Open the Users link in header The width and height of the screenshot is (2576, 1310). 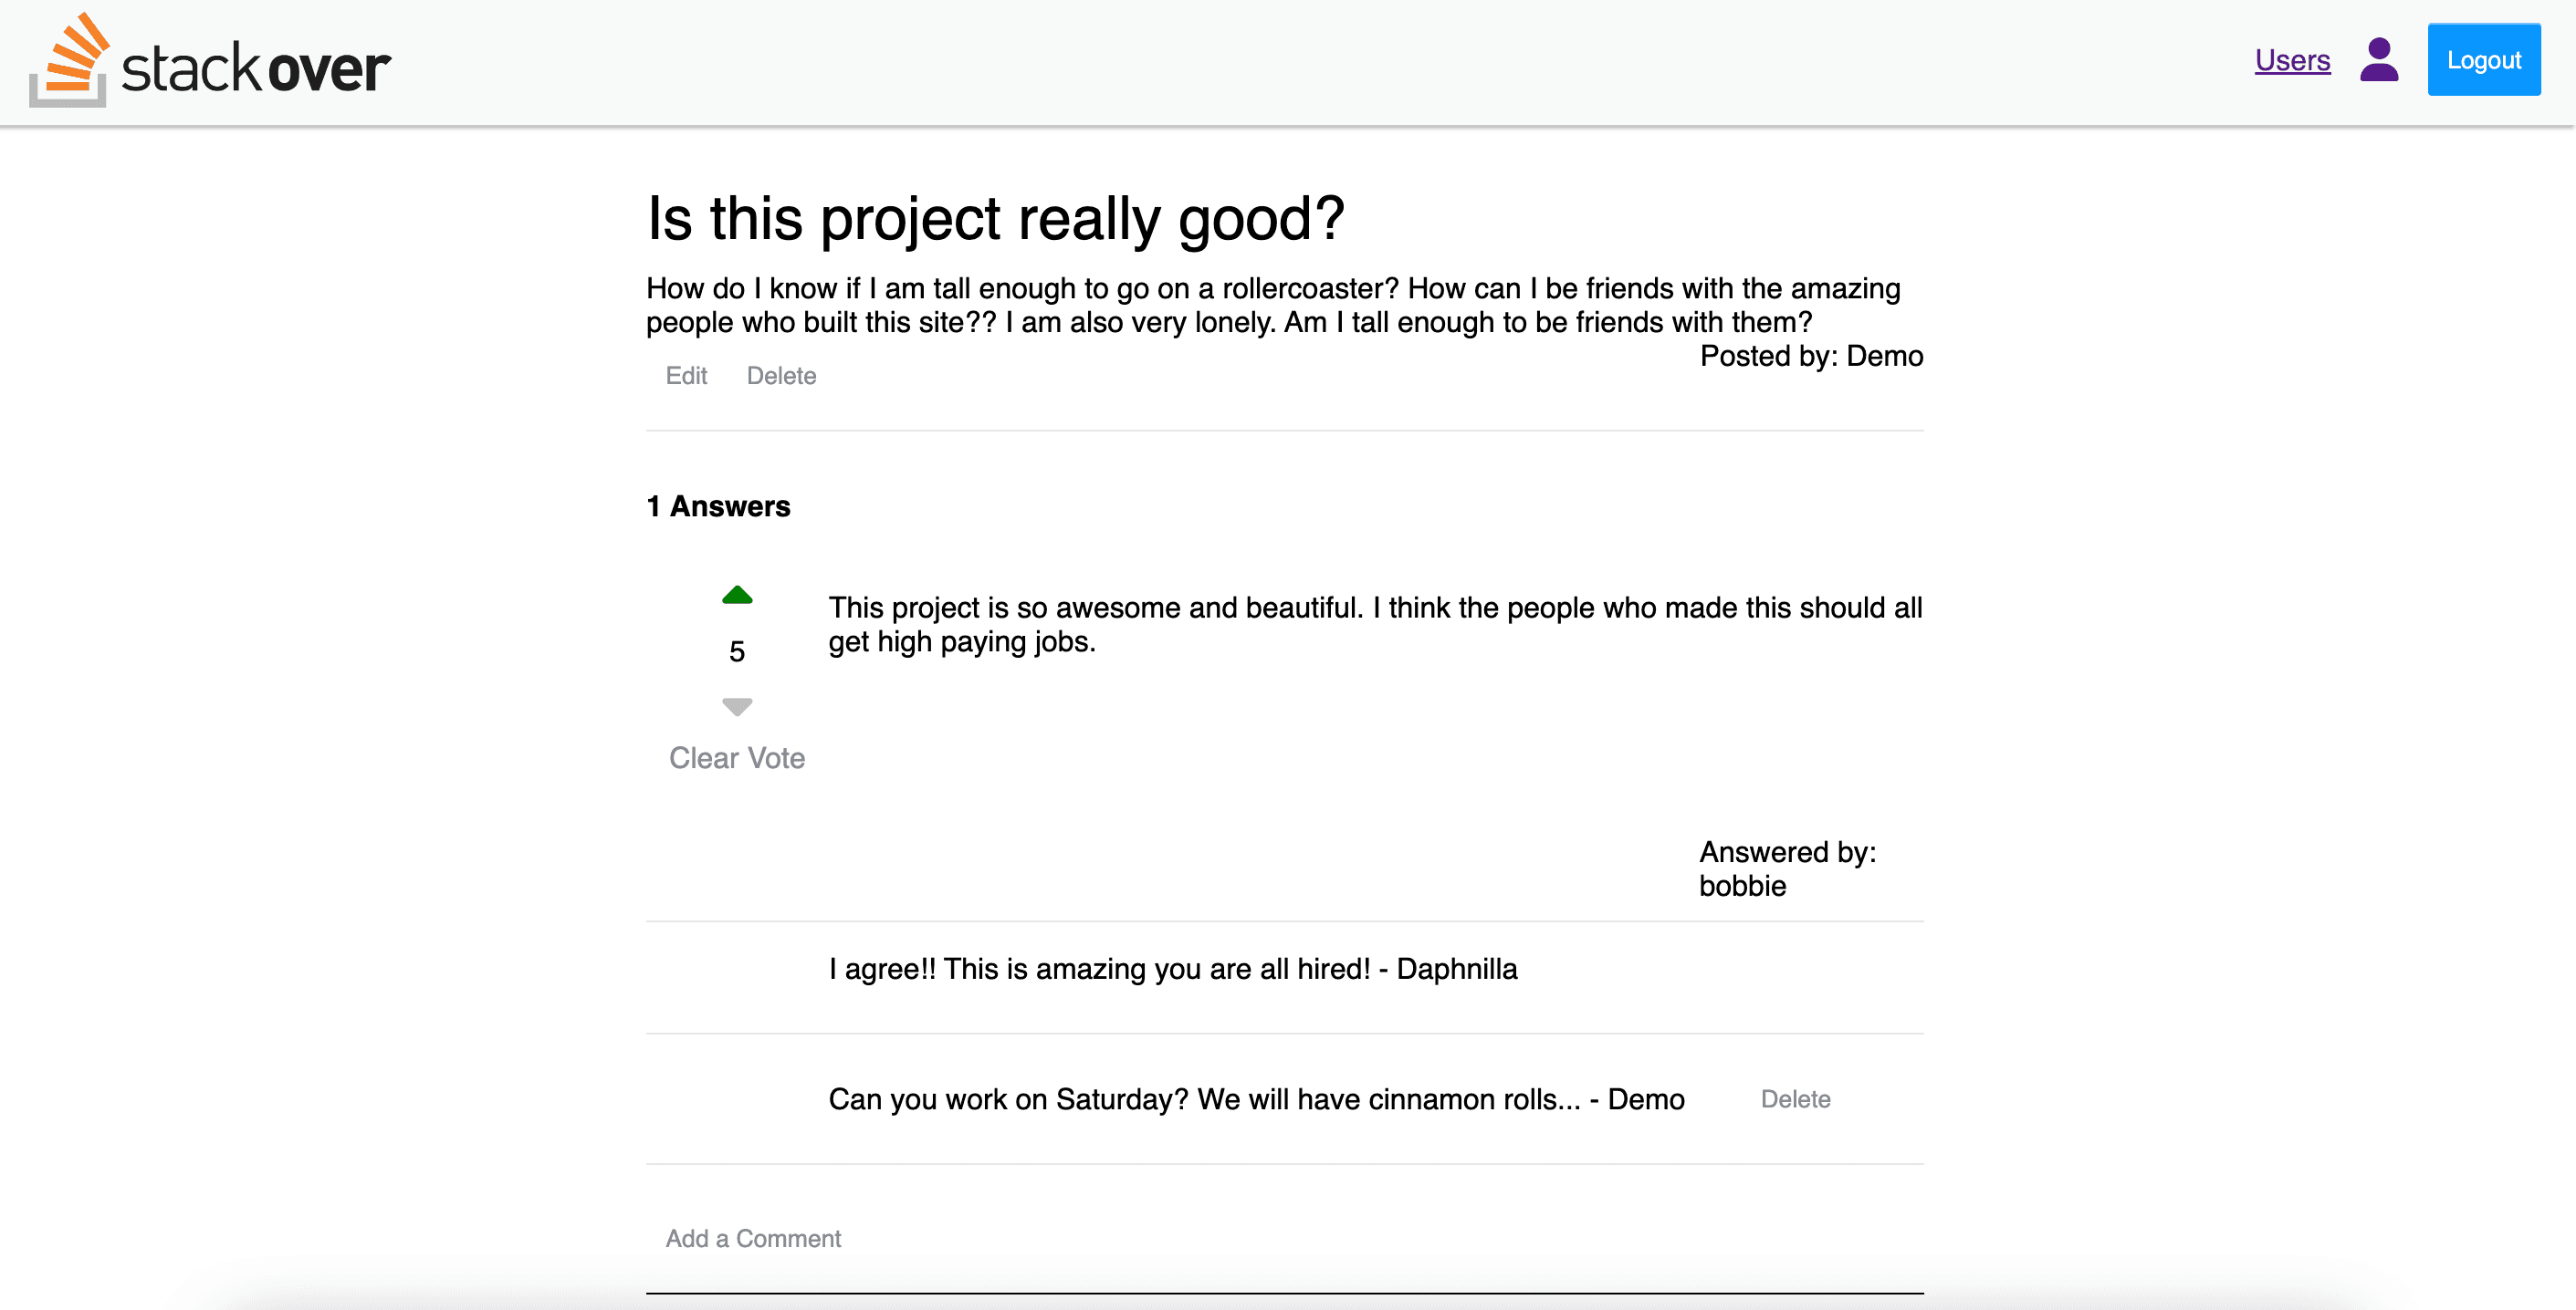(x=2292, y=61)
